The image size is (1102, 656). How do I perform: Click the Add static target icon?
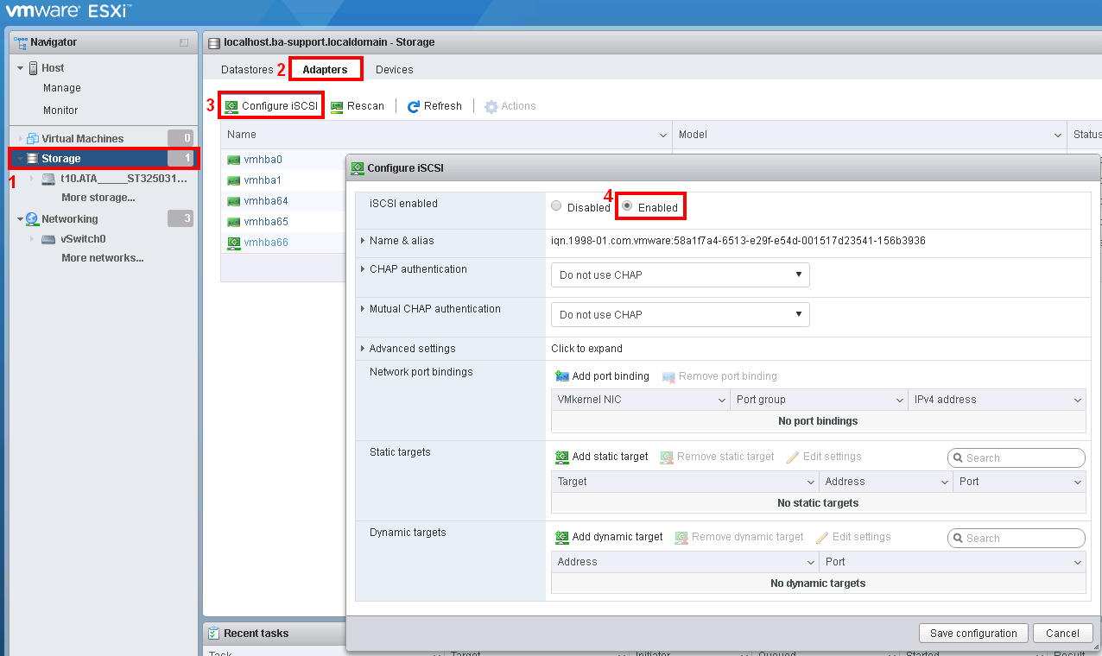(562, 457)
